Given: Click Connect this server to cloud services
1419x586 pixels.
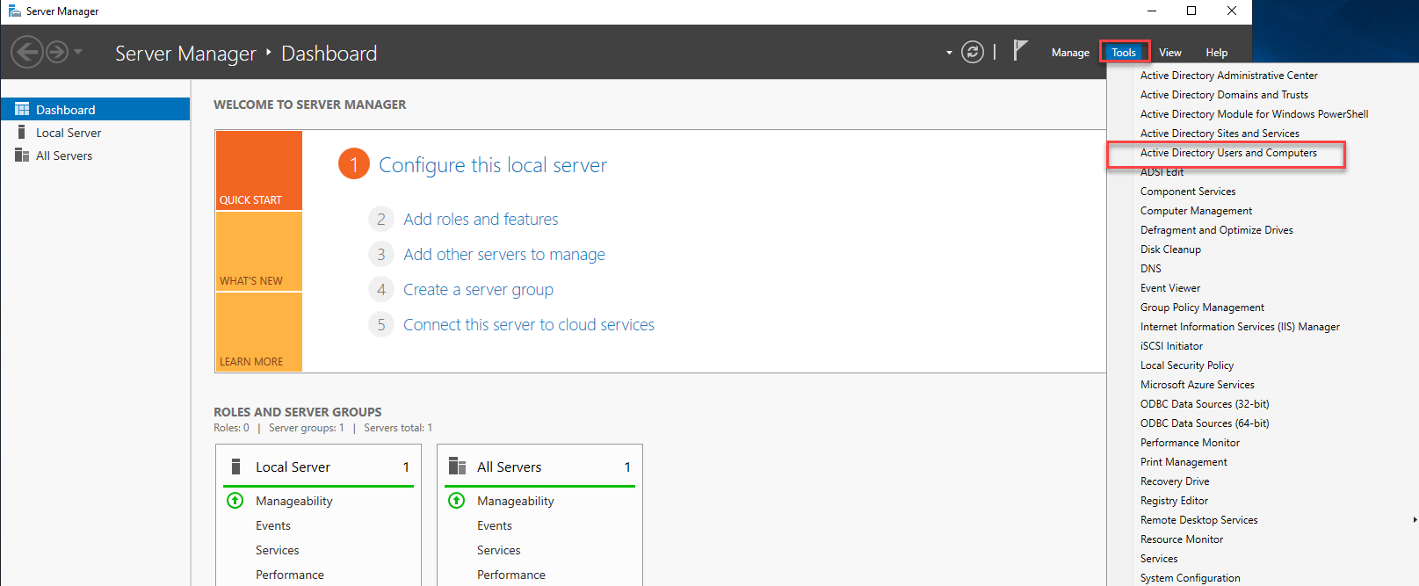Looking at the screenshot, I should point(529,324).
